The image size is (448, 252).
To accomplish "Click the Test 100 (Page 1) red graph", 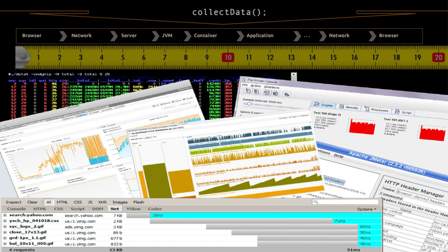I will pyautogui.click(x=362, y=126).
